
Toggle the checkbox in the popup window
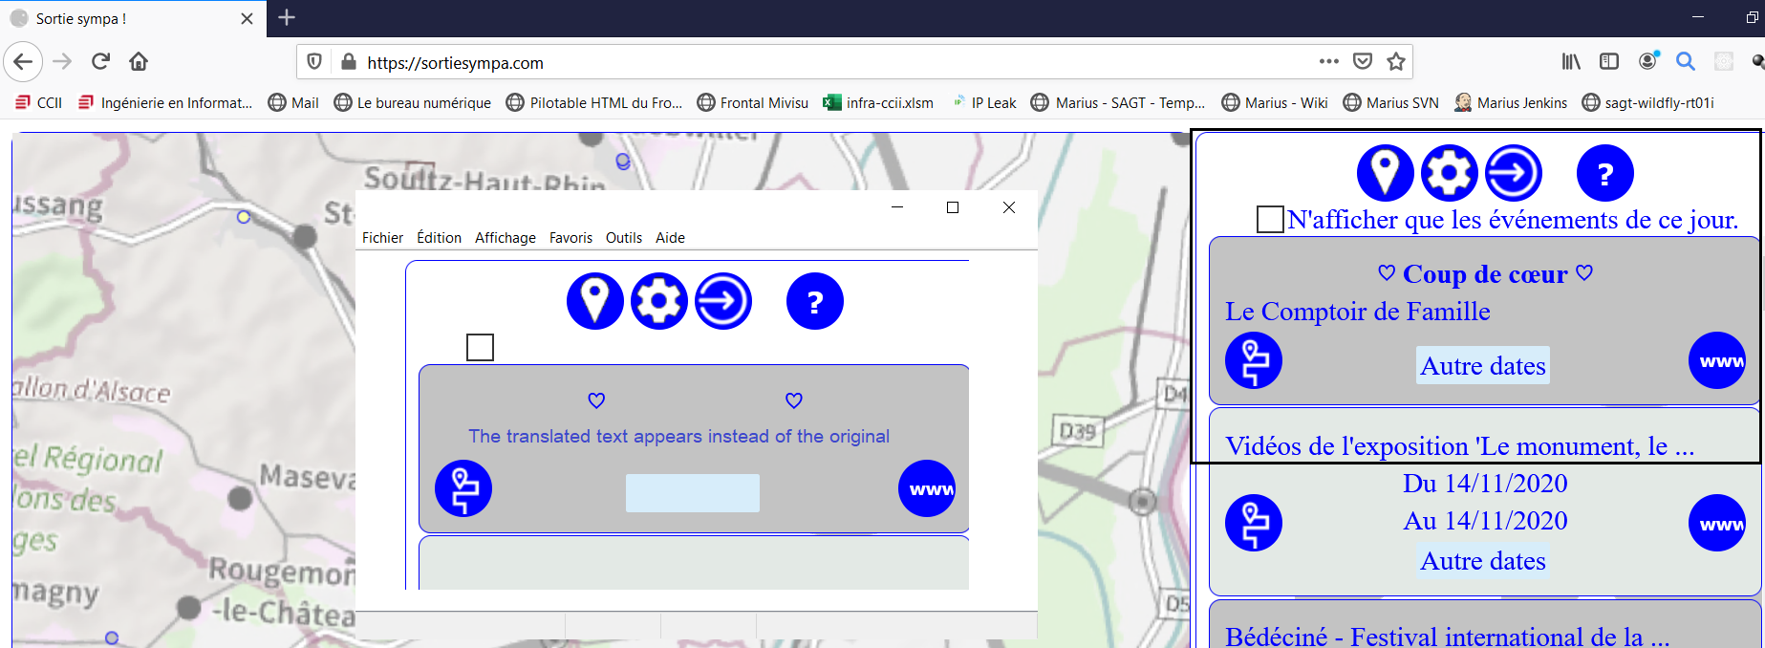[x=480, y=347]
